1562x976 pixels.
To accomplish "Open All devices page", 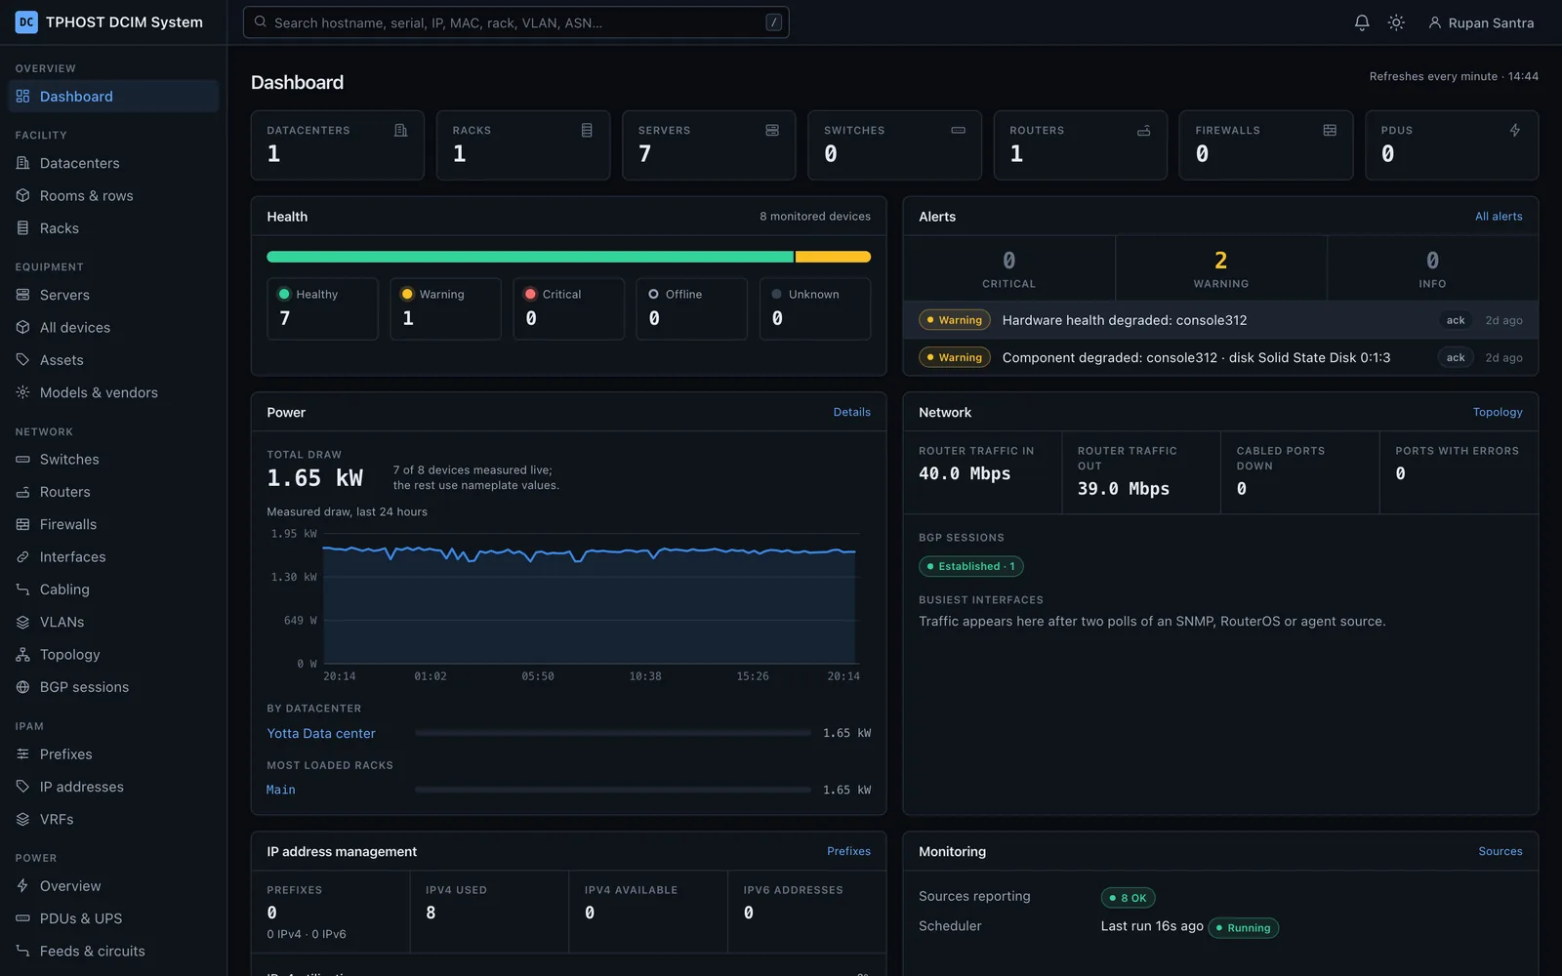I will click(x=113, y=327).
